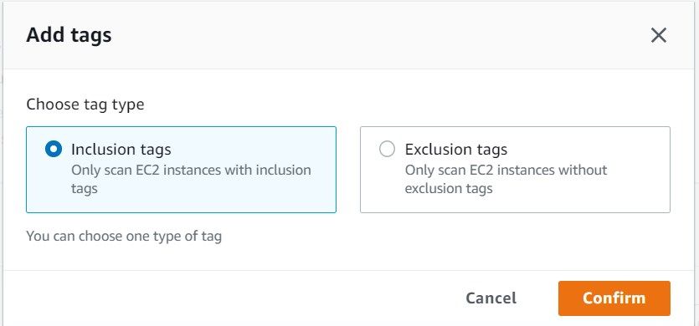Select the Exclusion tags radio button
The width and height of the screenshot is (699, 326).
[387, 149]
